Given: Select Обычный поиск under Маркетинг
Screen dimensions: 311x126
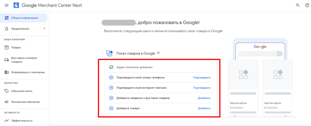Looking at the screenshot, I should 24,91.
